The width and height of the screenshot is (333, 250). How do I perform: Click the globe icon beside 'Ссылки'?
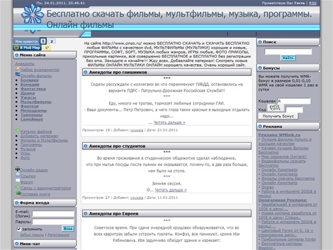click(x=18, y=175)
